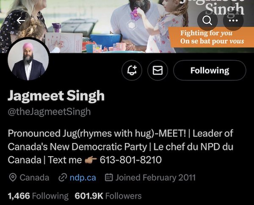This screenshot has width=254, height=205.
Task: Tap the Jagmeet Singh display name
Action: pyautogui.click(x=56, y=96)
